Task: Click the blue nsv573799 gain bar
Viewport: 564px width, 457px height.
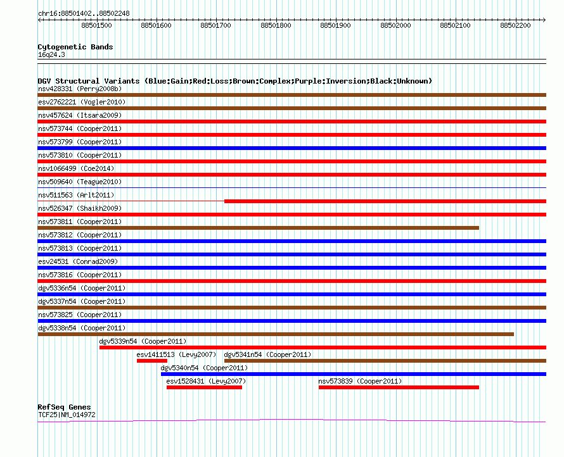Action: point(292,148)
